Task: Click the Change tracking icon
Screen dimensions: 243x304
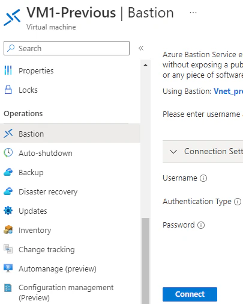Action: click(x=8, y=249)
